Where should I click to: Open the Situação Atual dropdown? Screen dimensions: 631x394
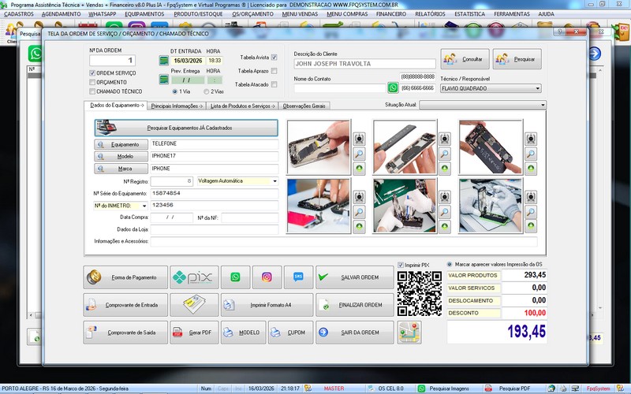pyautogui.click(x=543, y=105)
